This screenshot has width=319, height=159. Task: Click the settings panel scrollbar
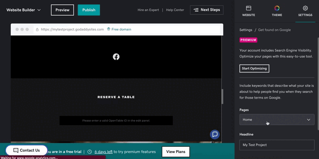tap(318, 84)
